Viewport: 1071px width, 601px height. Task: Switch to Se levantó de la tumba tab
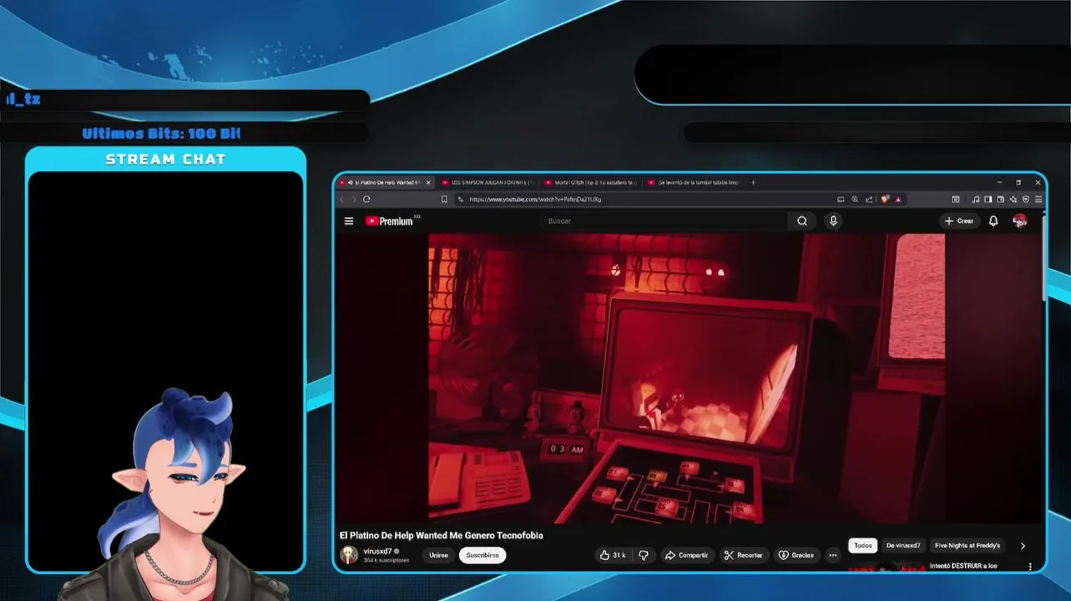[x=694, y=182]
